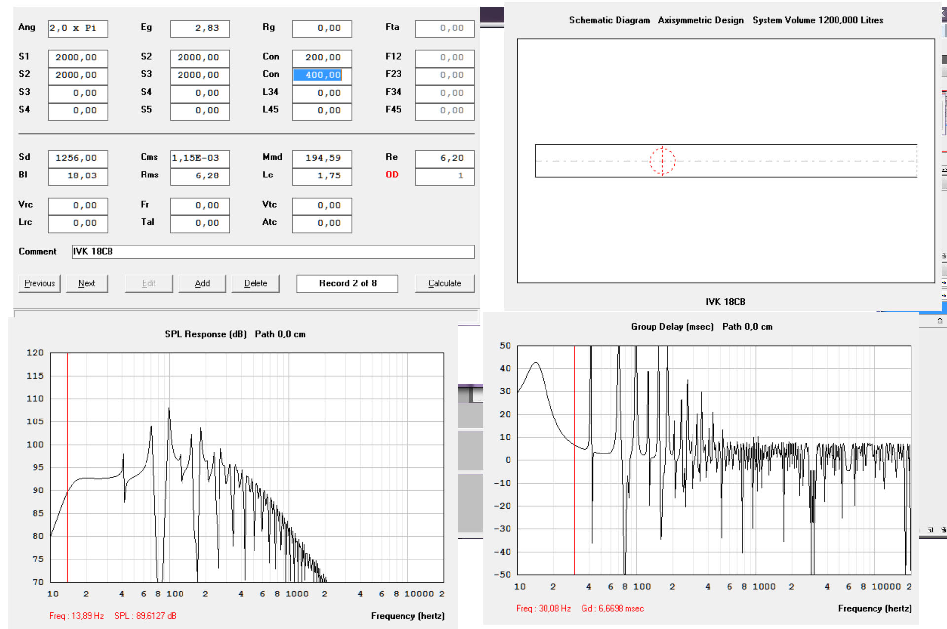The image size is (947, 629).
Task: Click the red driver circle in schematic diagram
Action: pos(662,161)
